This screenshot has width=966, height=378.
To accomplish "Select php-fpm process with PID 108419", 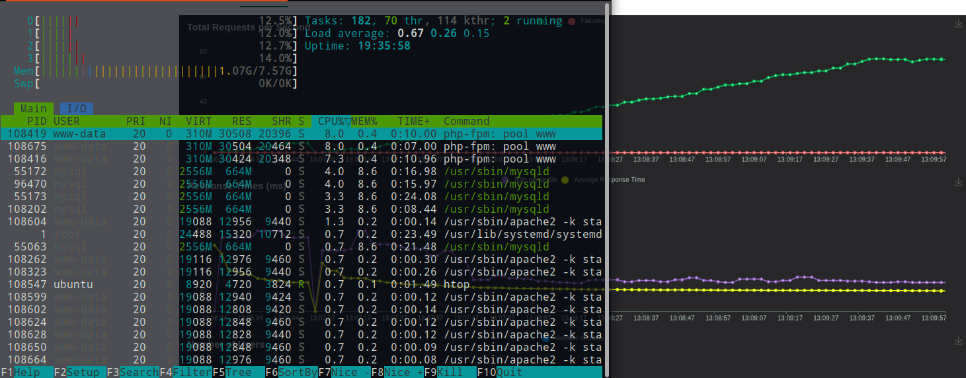I will coord(302,134).
